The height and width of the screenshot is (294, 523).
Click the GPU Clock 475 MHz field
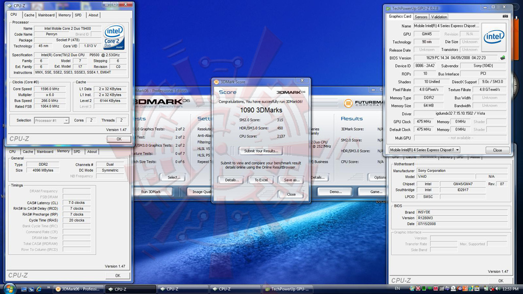click(x=423, y=121)
